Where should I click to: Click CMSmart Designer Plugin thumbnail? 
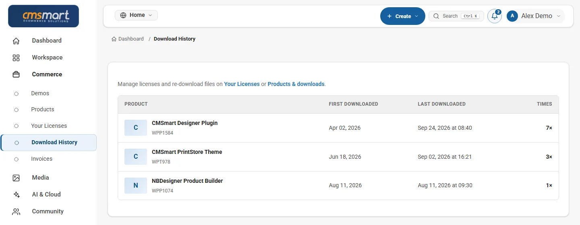tap(136, 128)
